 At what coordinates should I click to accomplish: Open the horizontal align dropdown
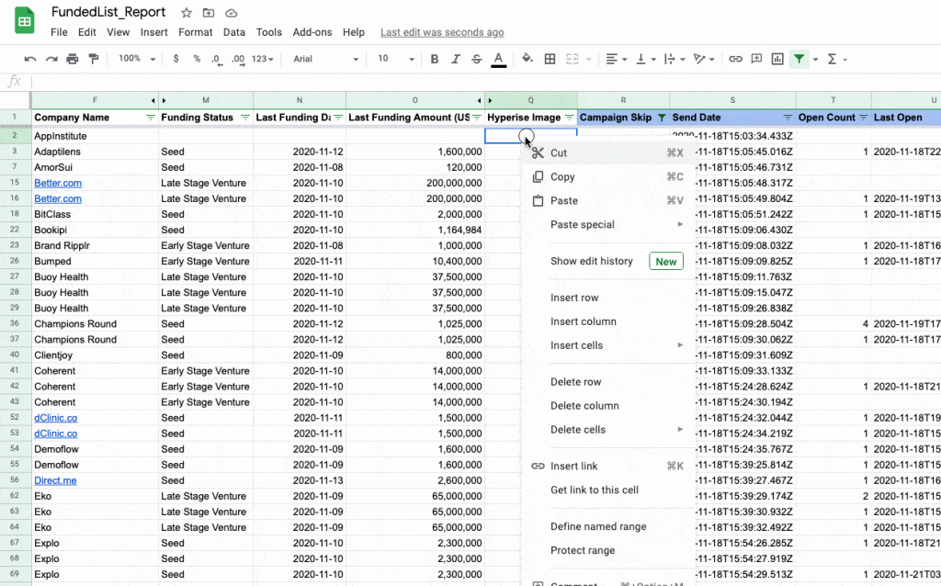click(x=616, y=59)
